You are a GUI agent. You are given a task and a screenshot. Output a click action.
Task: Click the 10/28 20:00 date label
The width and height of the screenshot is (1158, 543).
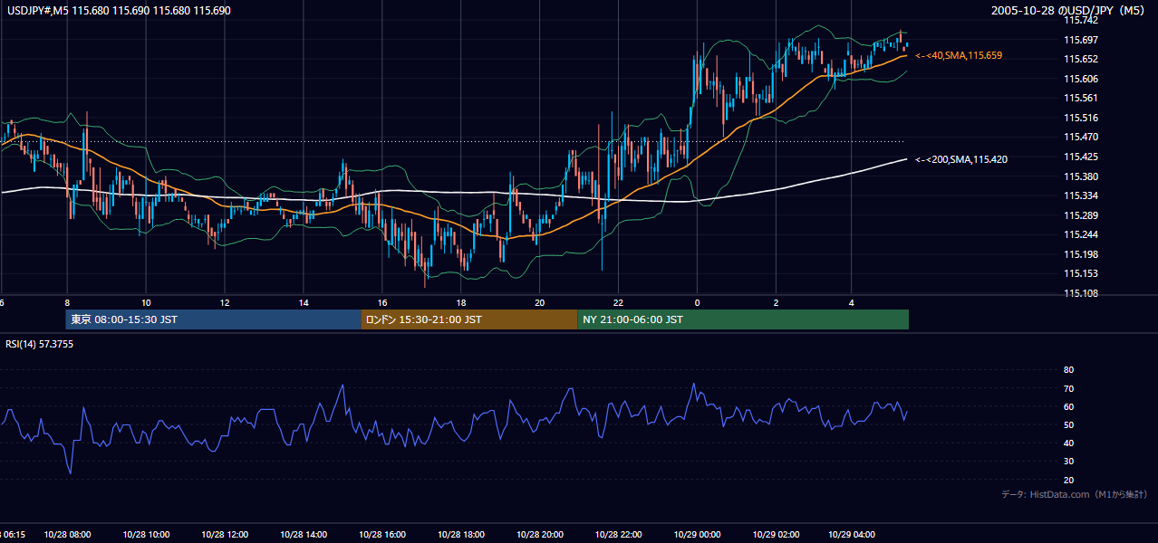(x=540, y=535)
